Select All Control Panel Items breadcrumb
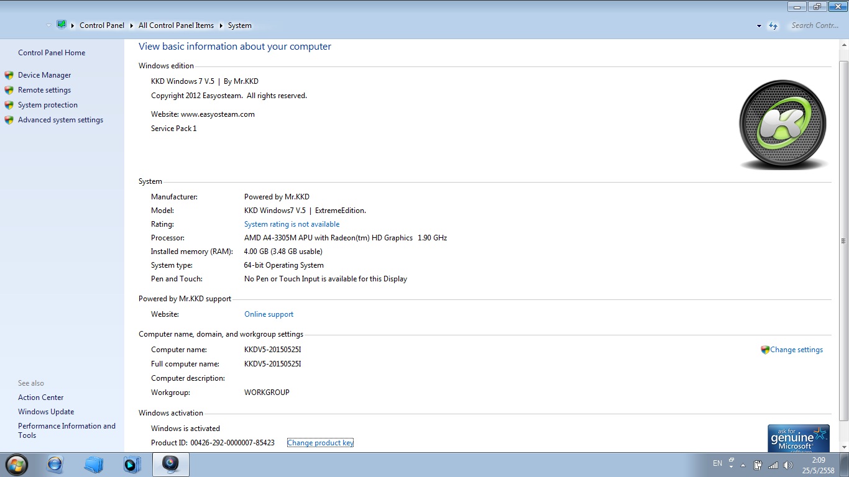The height and width of the screenshot is (477, 849). pyautogui.click(x=176, y=25)
